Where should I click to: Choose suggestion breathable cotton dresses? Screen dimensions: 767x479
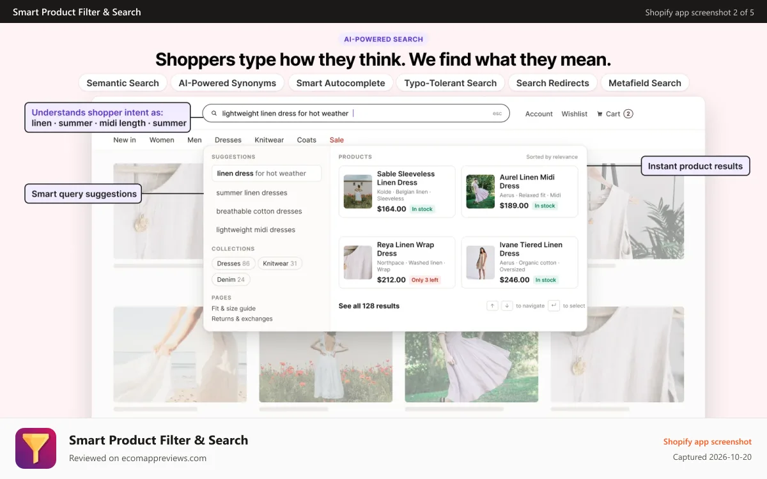[x=259, y=211]
